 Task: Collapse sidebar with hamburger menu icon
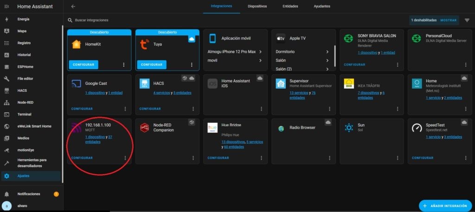pyautogui.click(x=6, y=6)
